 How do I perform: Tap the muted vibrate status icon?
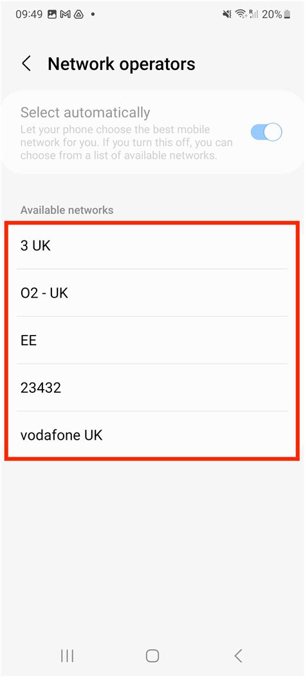click(227, 14)
